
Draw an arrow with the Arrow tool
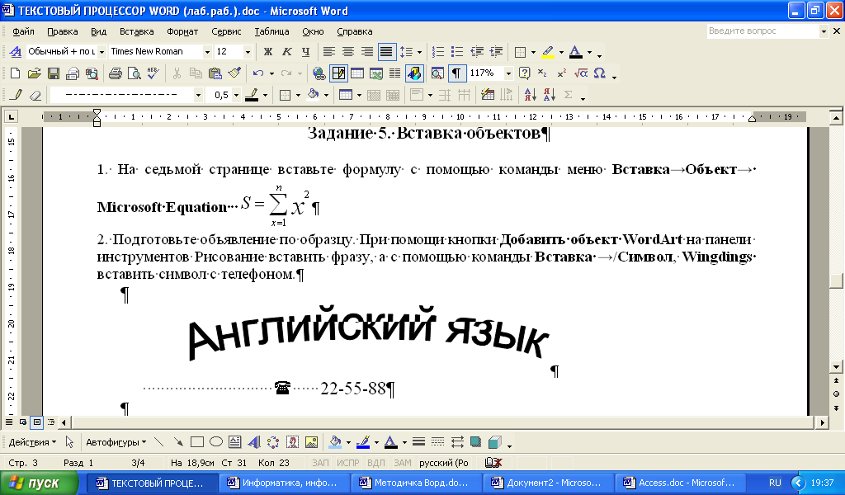(x=178, y=442)
